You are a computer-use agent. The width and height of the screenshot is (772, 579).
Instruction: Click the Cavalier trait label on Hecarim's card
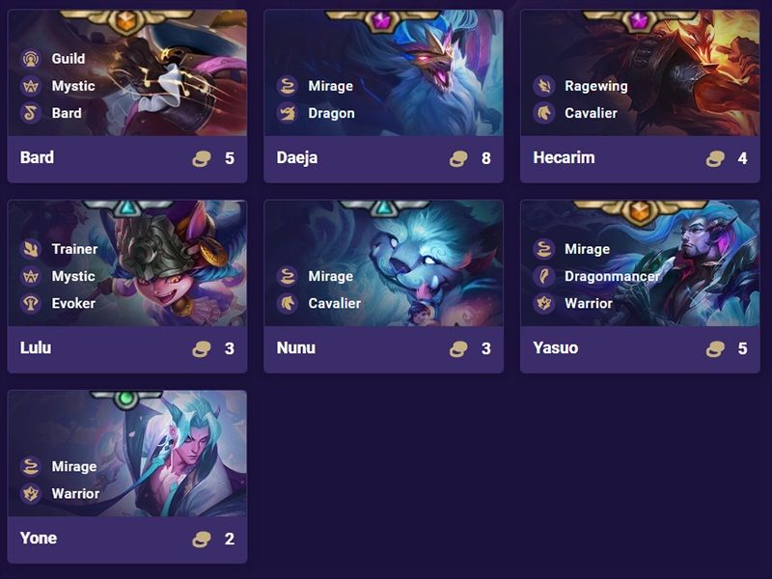(591, 113)
